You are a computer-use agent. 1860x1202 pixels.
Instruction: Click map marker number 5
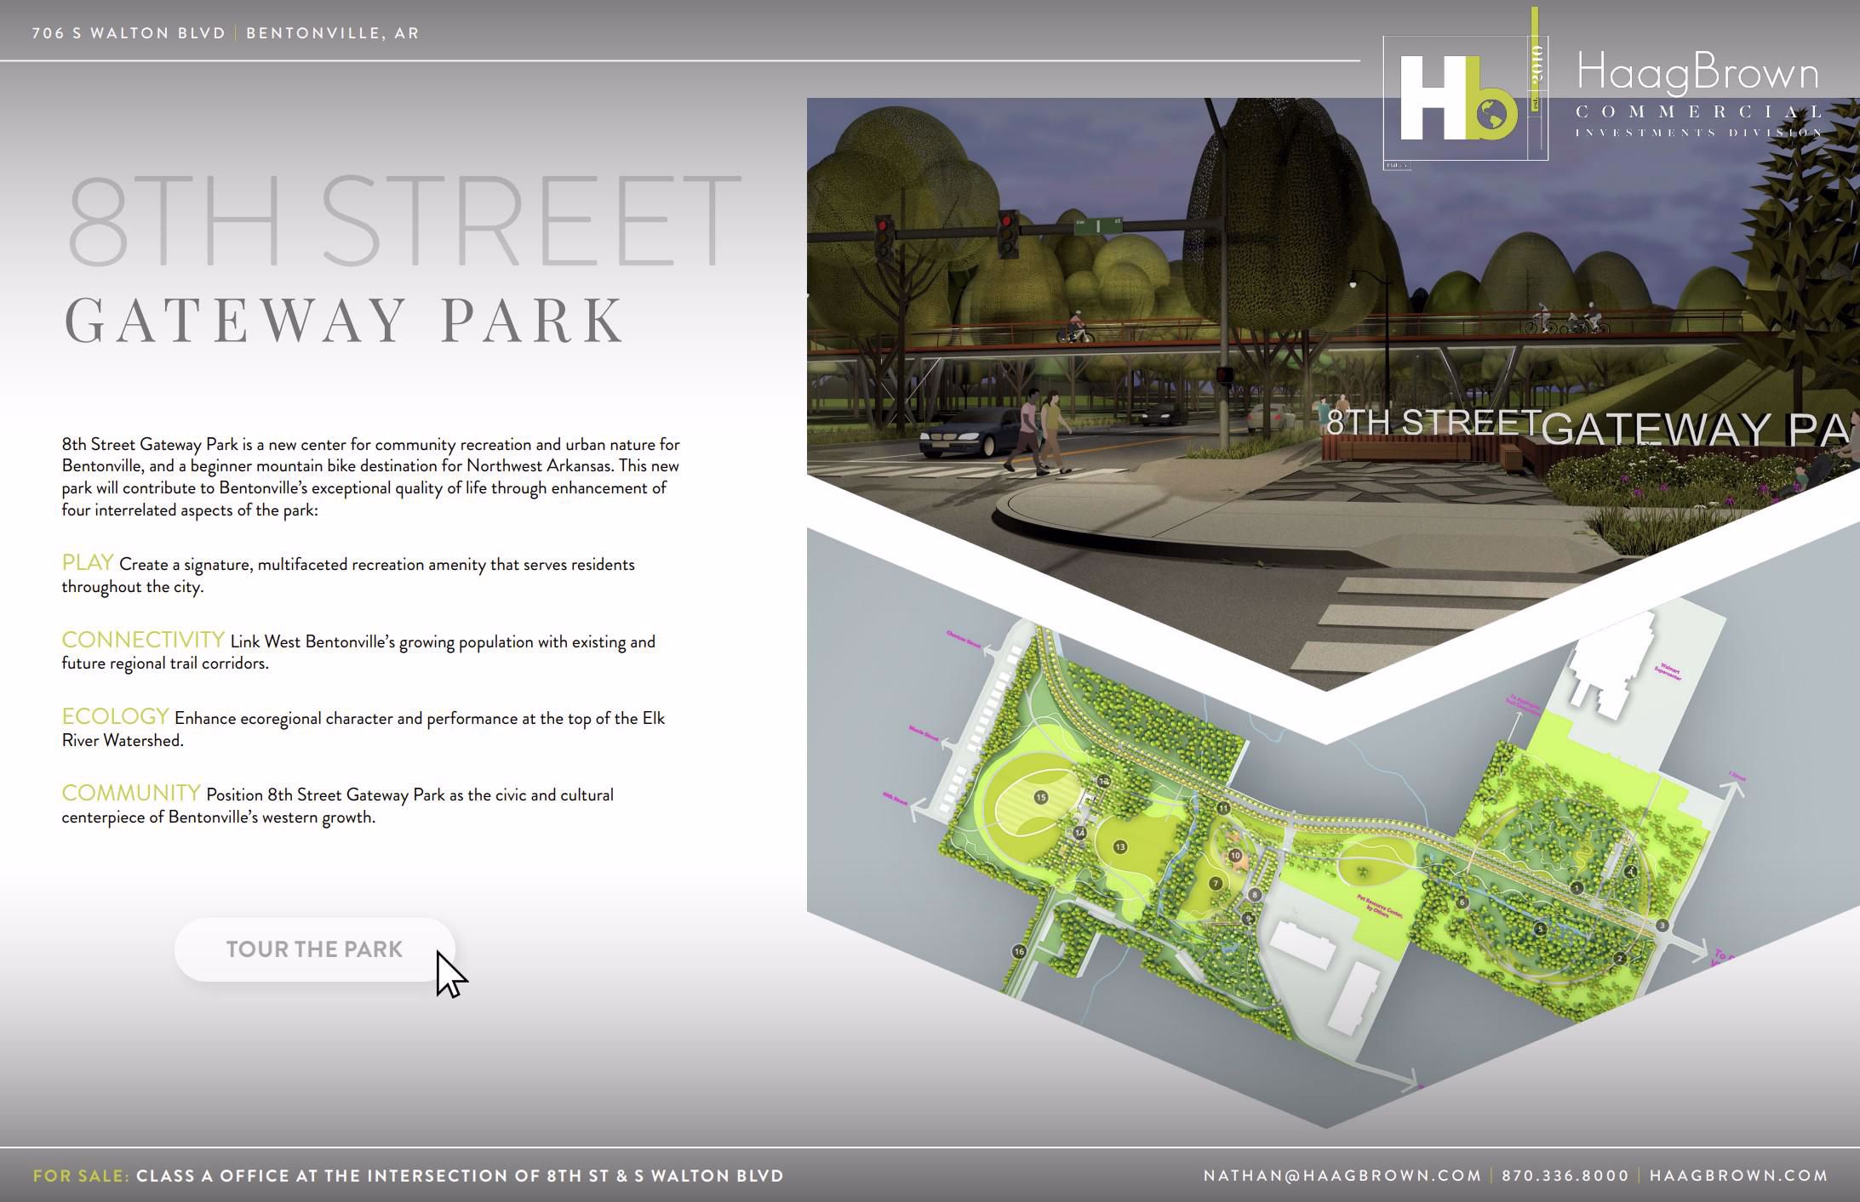point(1539,929)
